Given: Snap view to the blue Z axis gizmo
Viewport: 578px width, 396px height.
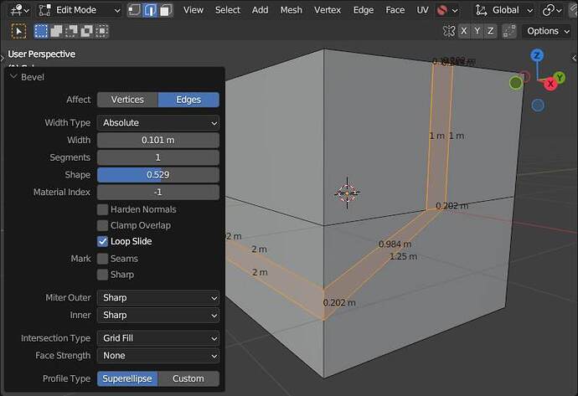Looking at the screenshot, I should [x=537, y=55].
